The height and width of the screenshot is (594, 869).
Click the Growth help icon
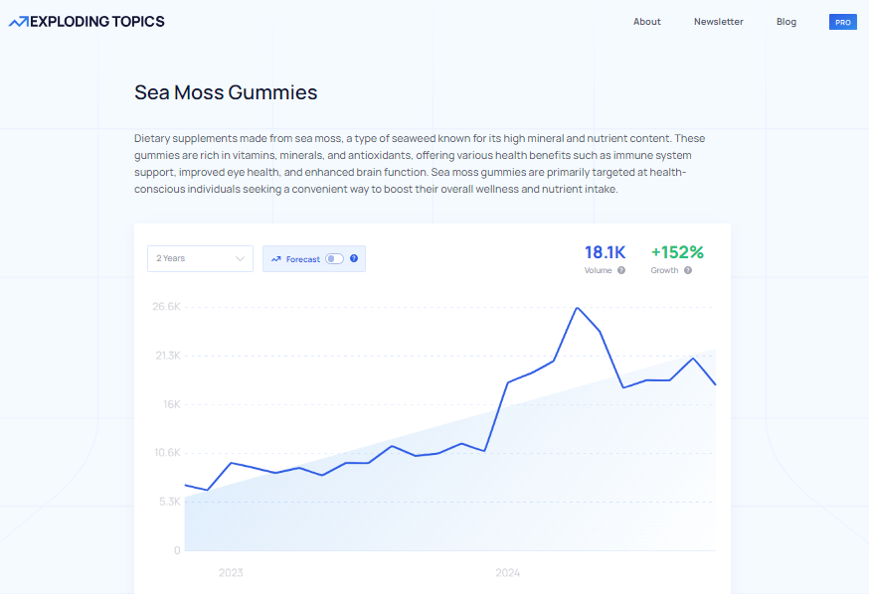[688, 270]
